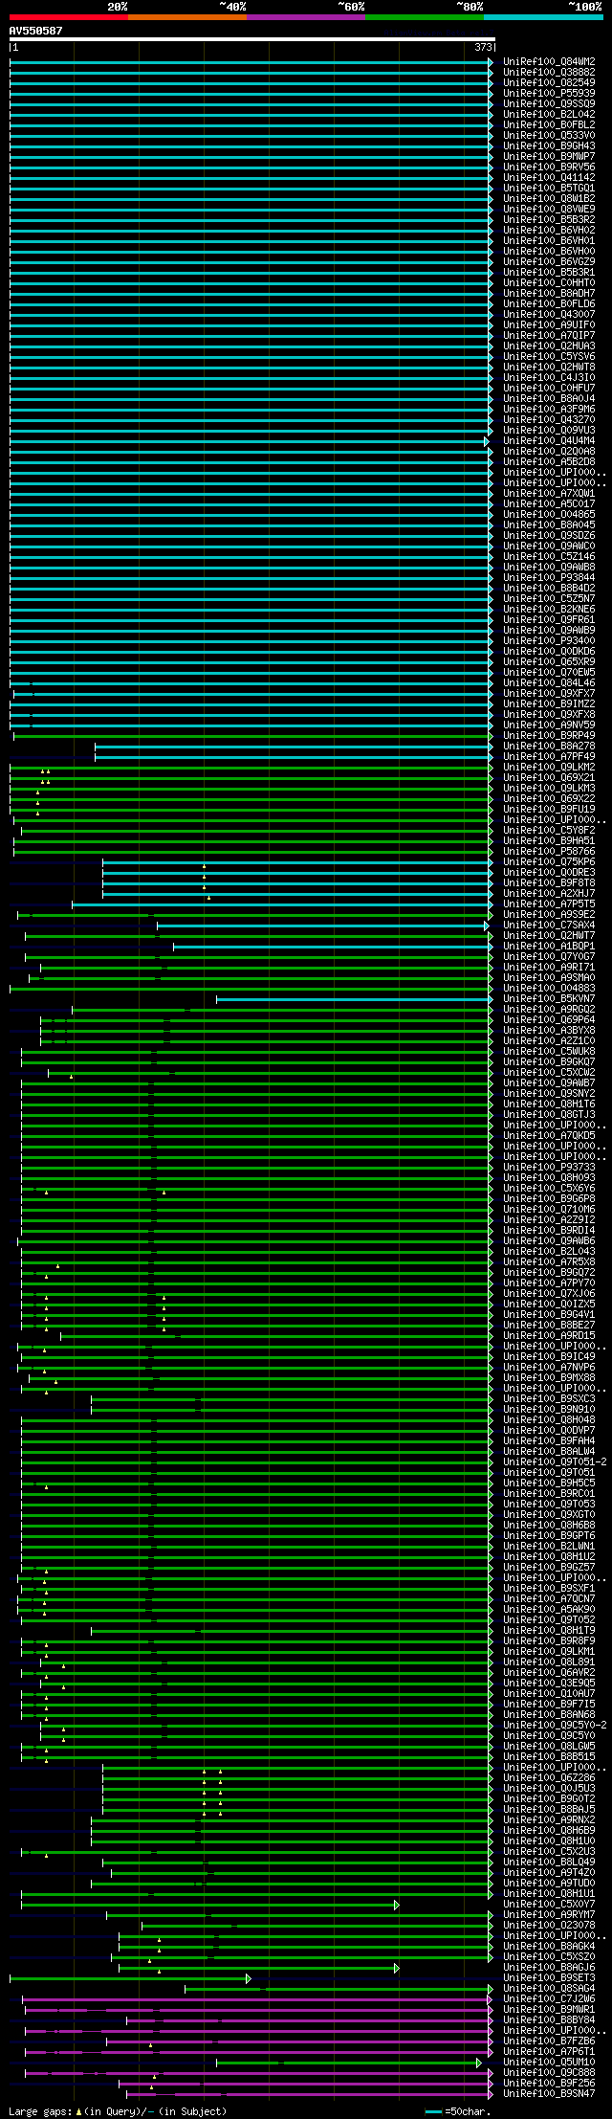The width and height of the screenshot is (612, 2119).
Task: Open label UniRef100_C7SAX4
Action: pyautogui.click(x=549, y=925)
